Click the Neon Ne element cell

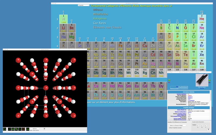pos(202,28)
